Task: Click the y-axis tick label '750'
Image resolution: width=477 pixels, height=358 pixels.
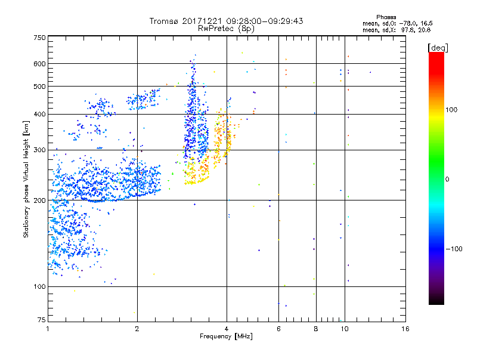Action: pos(39,38)
